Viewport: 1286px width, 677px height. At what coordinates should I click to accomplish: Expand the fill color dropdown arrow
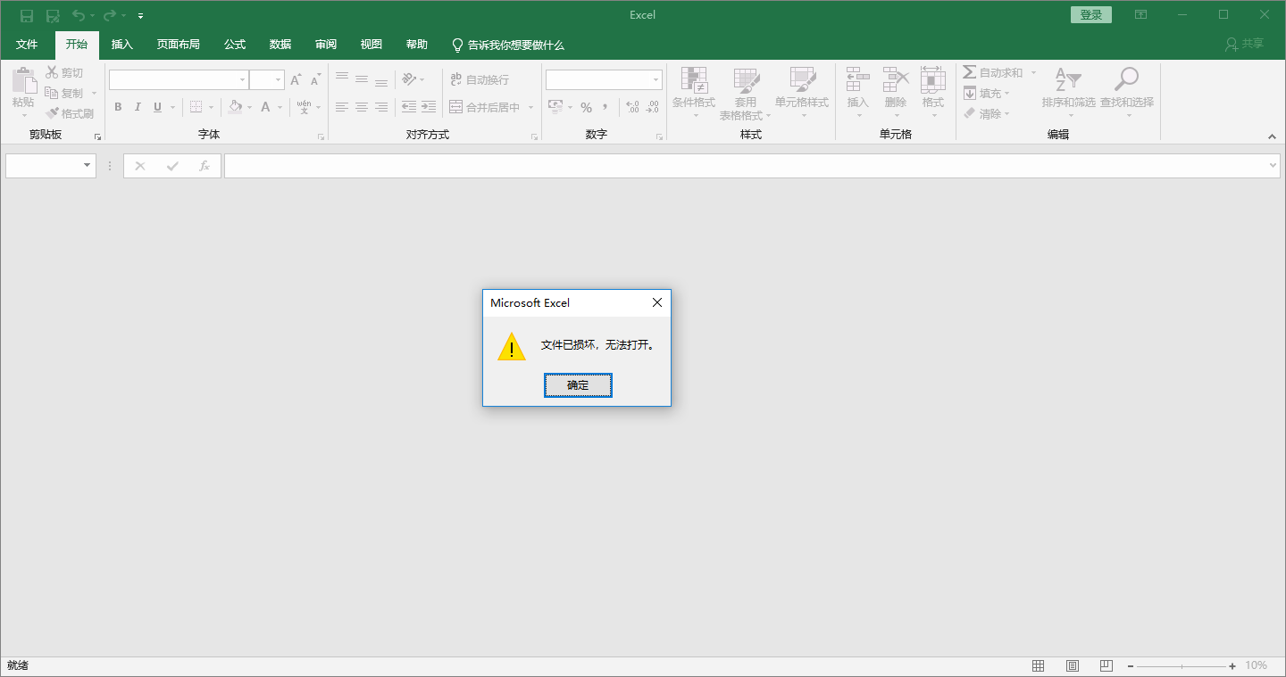pyautogui.click(x=248, y=107)
